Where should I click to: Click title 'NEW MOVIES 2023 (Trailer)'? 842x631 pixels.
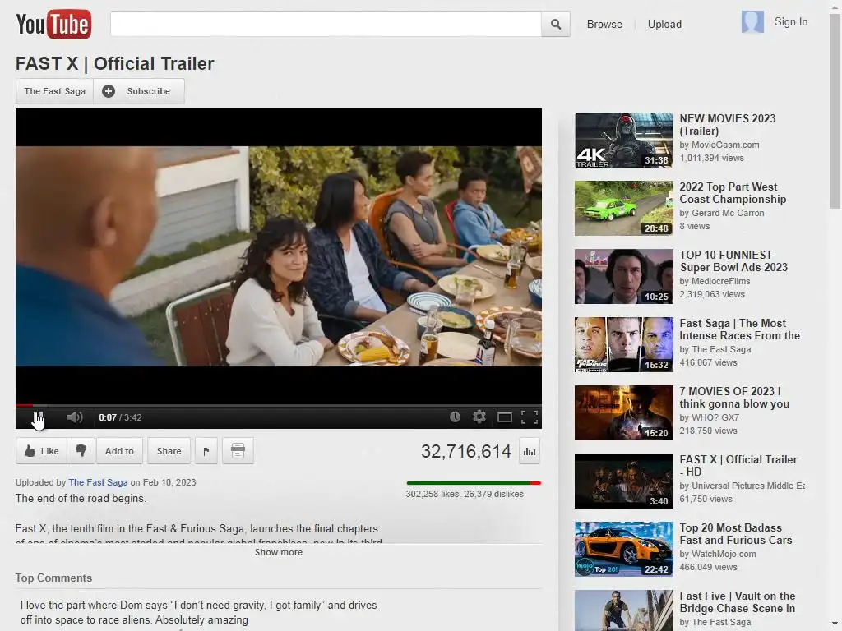(x=728, y=125)
